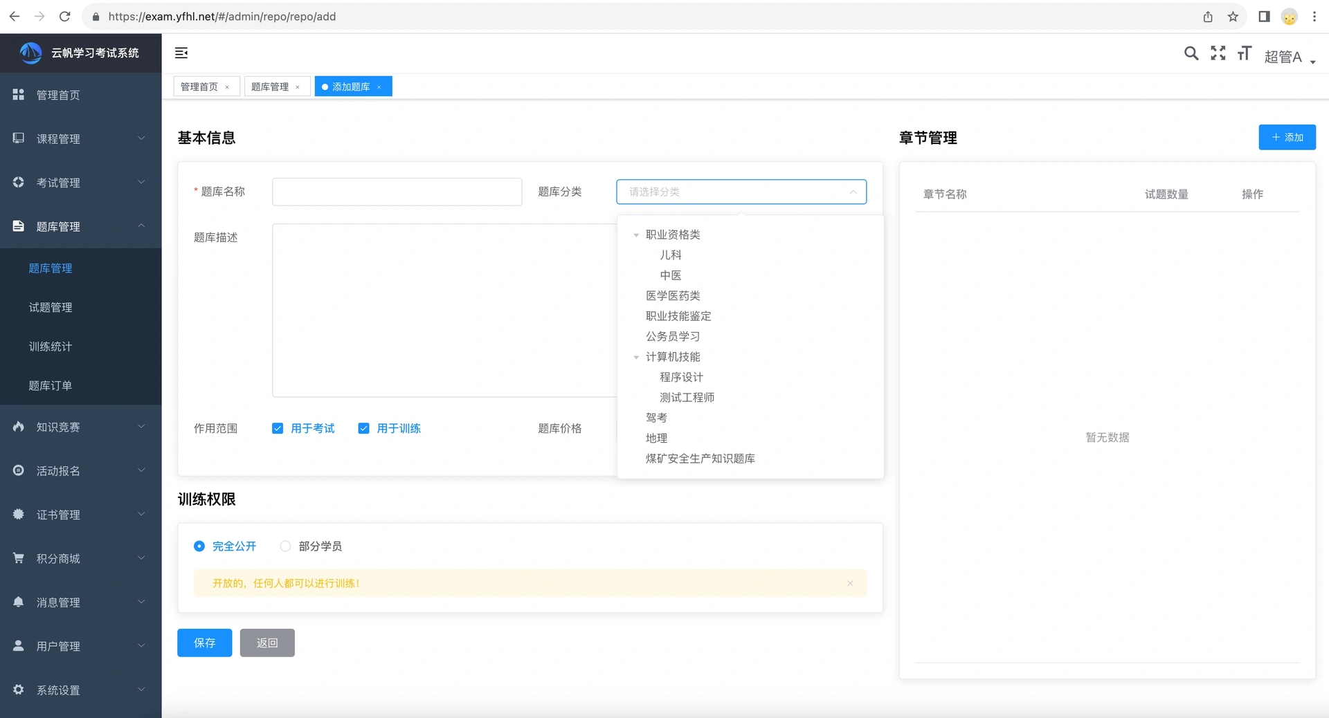Click the 用户管理 person icon

[19, 645]
